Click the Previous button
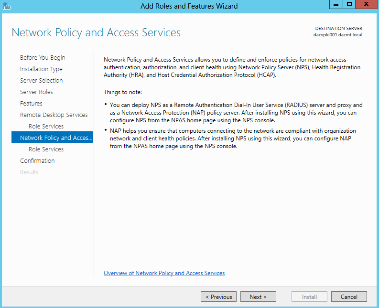Image resolution: width=379 pixels, height=308 pixels. [x=219, y=297]
